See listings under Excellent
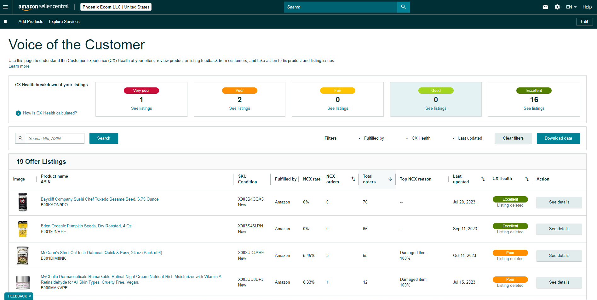The image size is (597, 300). click(x=534, y=108)
